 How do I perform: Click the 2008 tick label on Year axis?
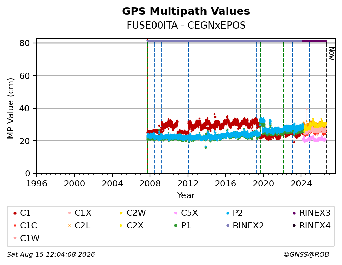(x=150, y=183)
